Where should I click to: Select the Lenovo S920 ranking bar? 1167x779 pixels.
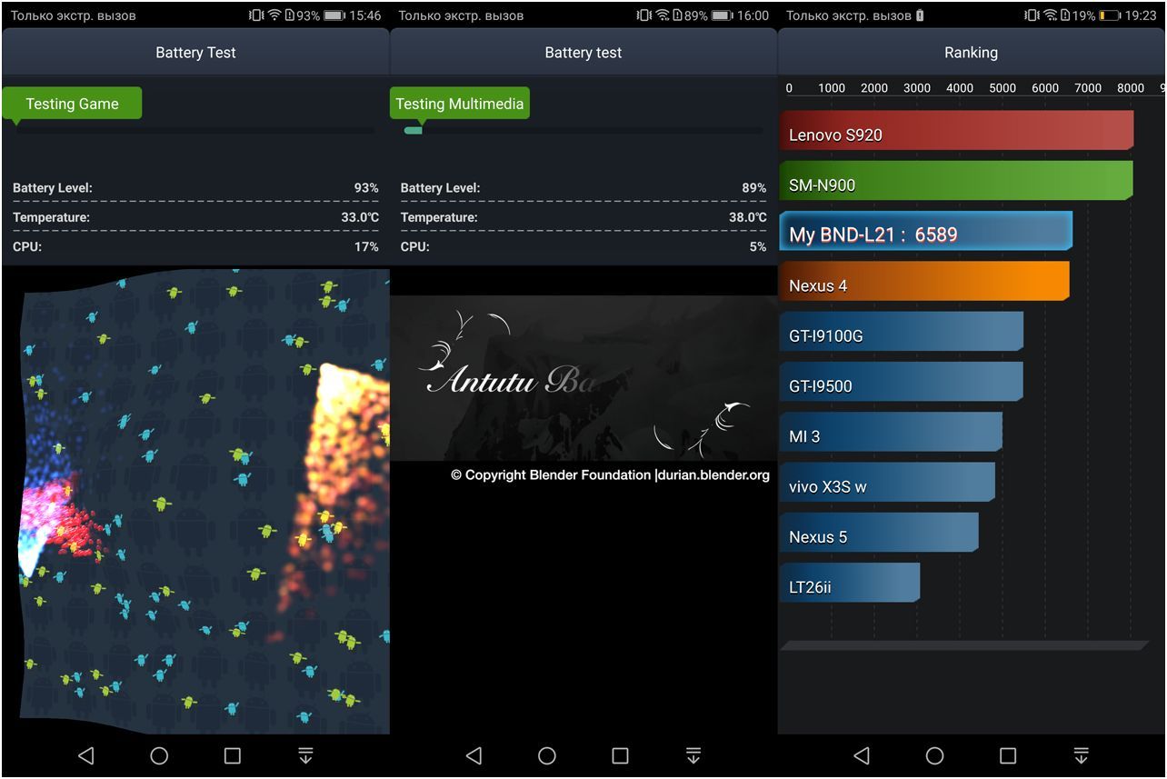(956, 133)
